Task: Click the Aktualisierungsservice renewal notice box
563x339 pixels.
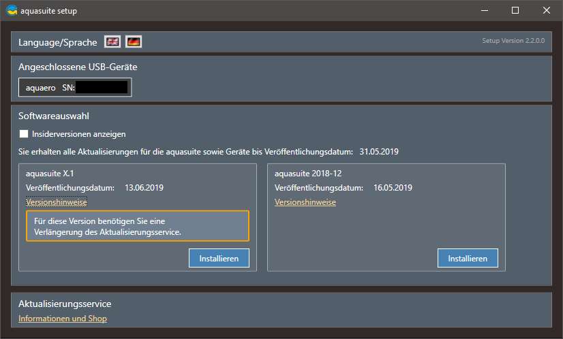Action: click(x=138, y=226)
